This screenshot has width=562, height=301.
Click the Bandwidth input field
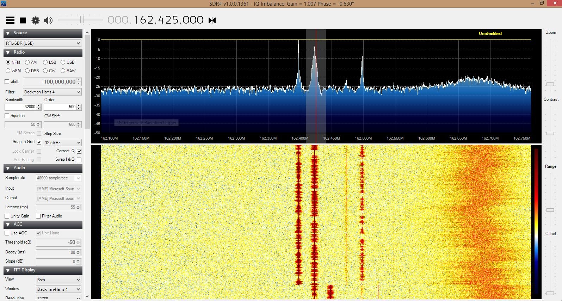20,107
